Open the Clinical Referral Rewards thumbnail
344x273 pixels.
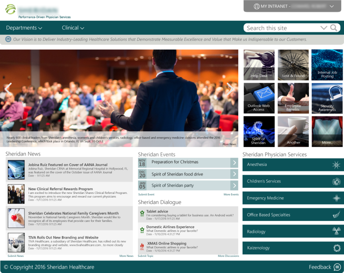click(x=16, y=194)
